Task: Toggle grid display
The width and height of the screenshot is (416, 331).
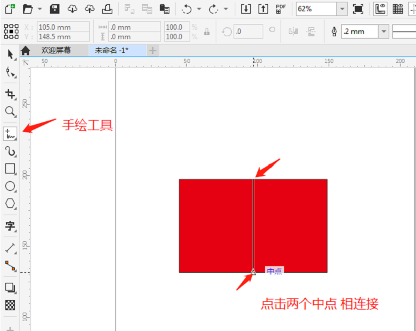Action: 398,9
